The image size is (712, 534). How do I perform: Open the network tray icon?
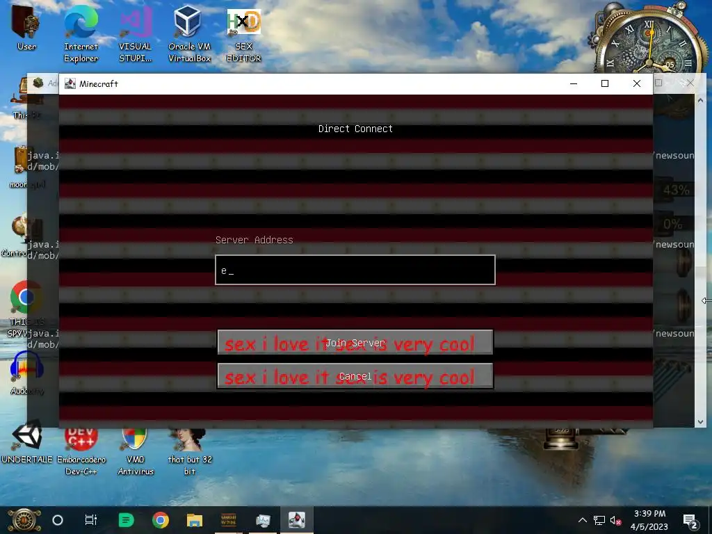click(x=599, y=520)
